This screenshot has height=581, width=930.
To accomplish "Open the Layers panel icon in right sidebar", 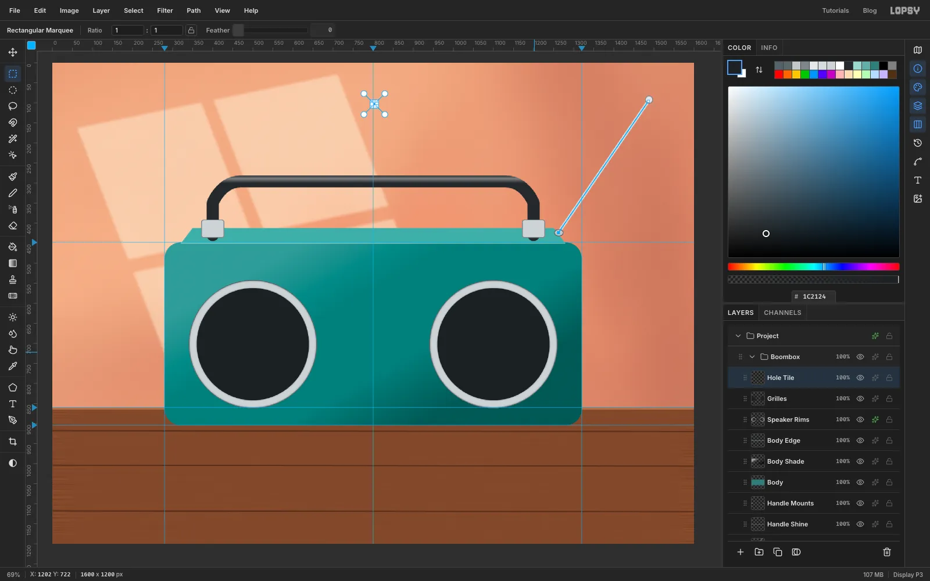I will pyautogui.click(x=918, y=106).
